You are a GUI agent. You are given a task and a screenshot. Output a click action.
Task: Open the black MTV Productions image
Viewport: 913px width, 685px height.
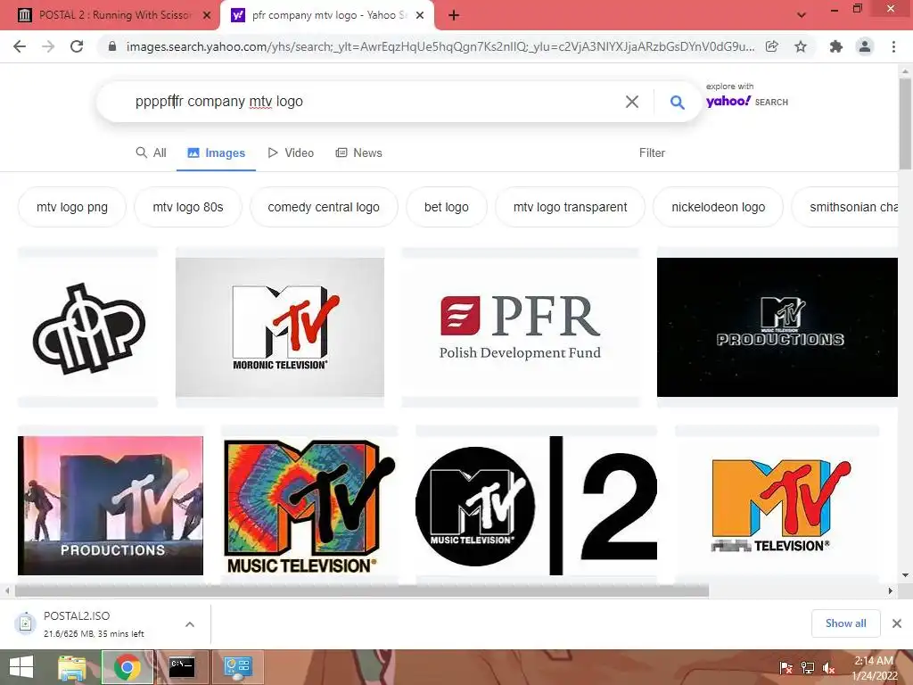click(x=777, y=327)
